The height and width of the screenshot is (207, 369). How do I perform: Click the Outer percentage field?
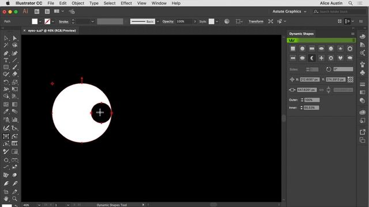(x=312, y=100)
